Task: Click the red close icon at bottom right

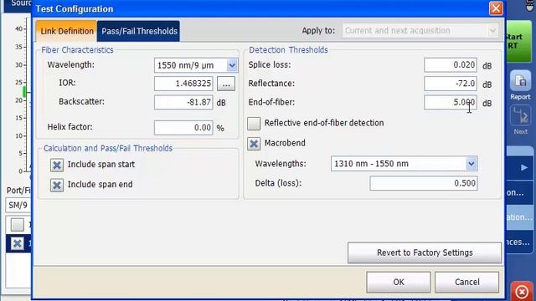Action: [x=522, y=292]
